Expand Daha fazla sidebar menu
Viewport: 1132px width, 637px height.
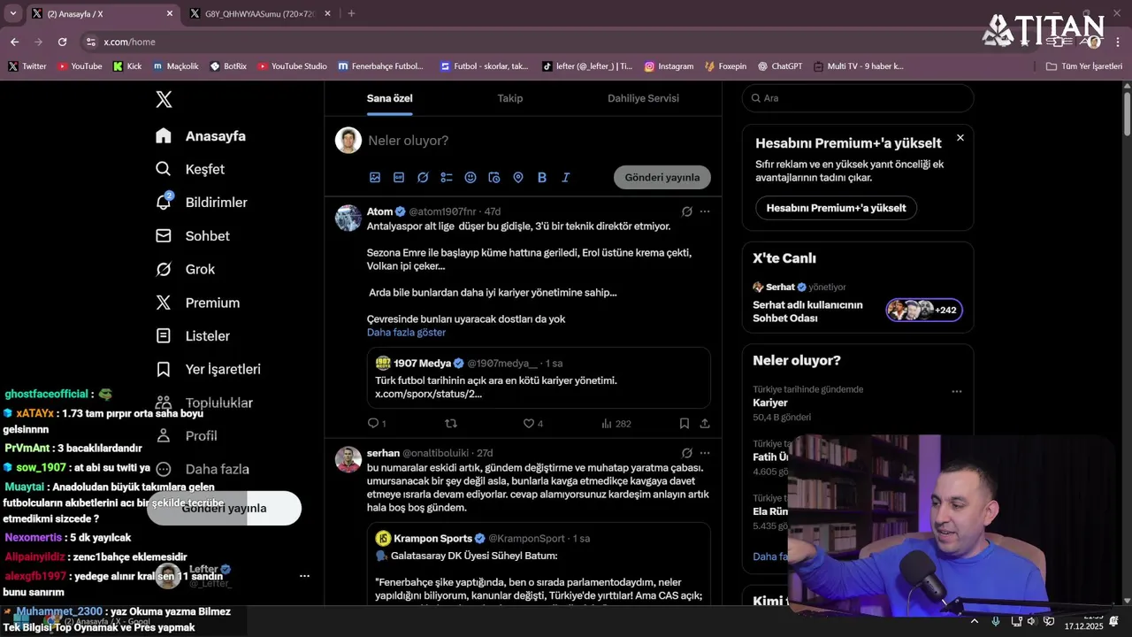coord(203,469)
